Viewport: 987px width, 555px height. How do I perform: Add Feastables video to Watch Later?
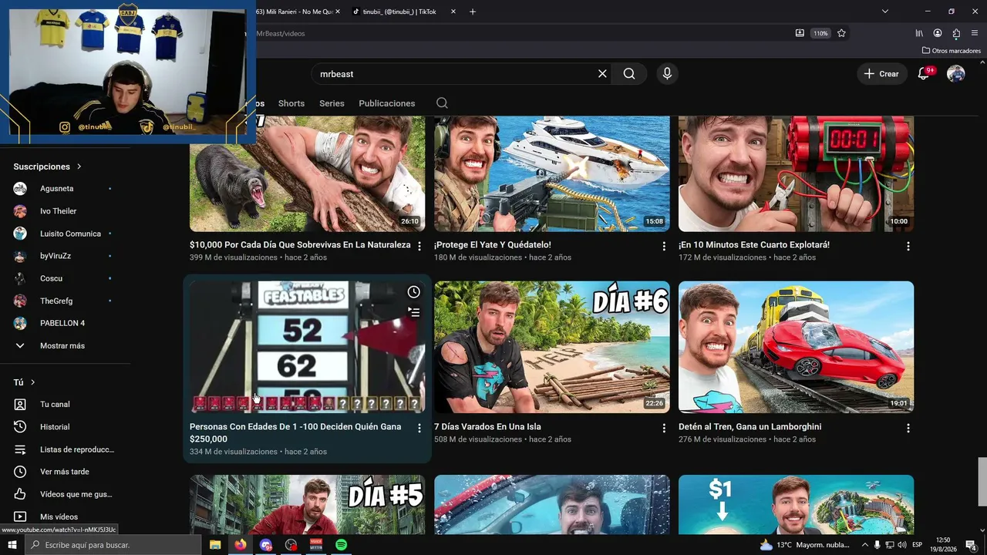pyautogui.click(x=414, y=291)
